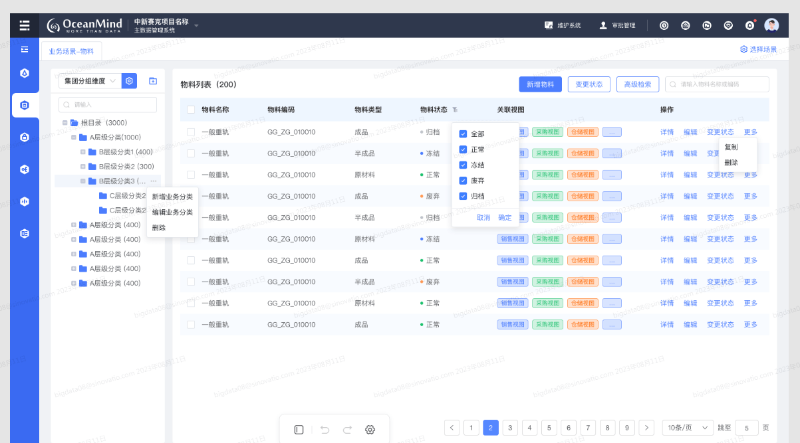The width and height of the screenshot is (800, 443).
Task: Click the 变更状态 button above the table
Action: pos(589,84)
